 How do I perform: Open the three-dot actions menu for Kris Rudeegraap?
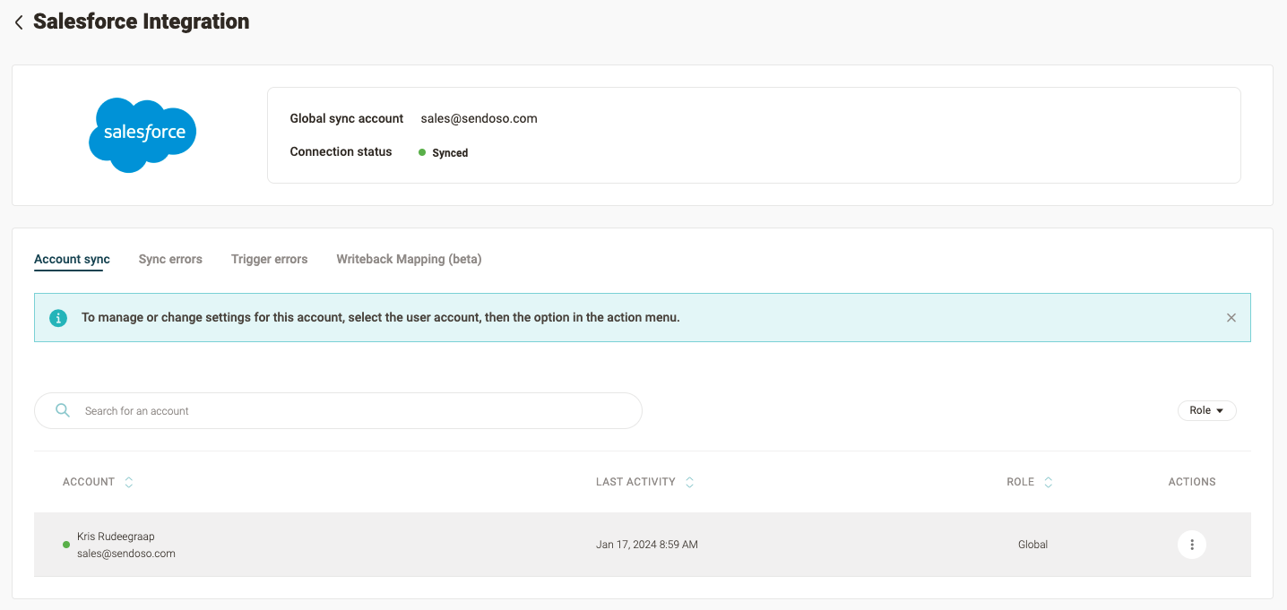[x=1192, y=545]
